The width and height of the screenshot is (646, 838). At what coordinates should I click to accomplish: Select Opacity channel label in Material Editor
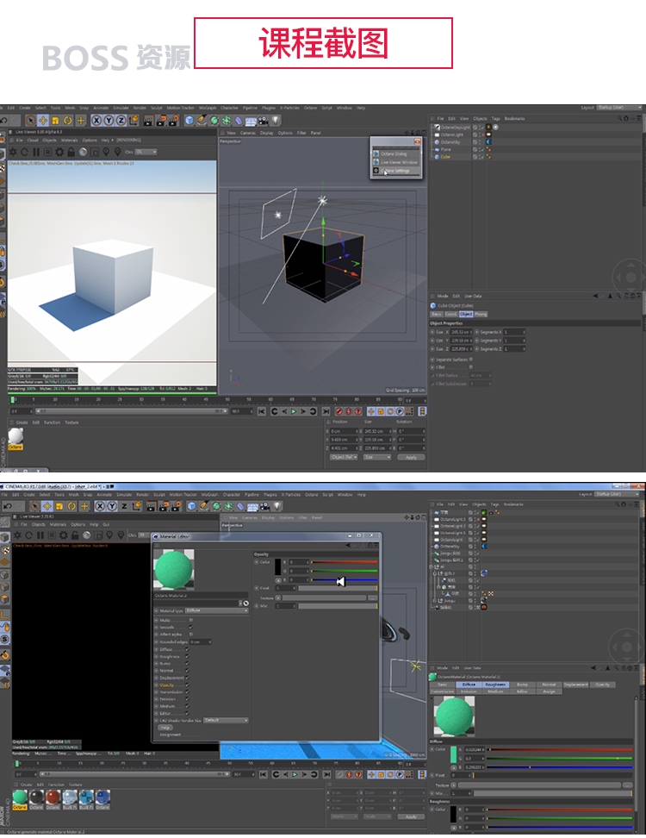[x=167, y=685]
